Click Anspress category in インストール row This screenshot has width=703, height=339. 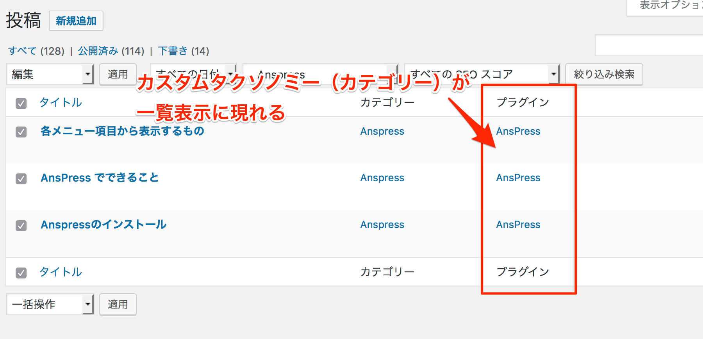tap(382, 225)
